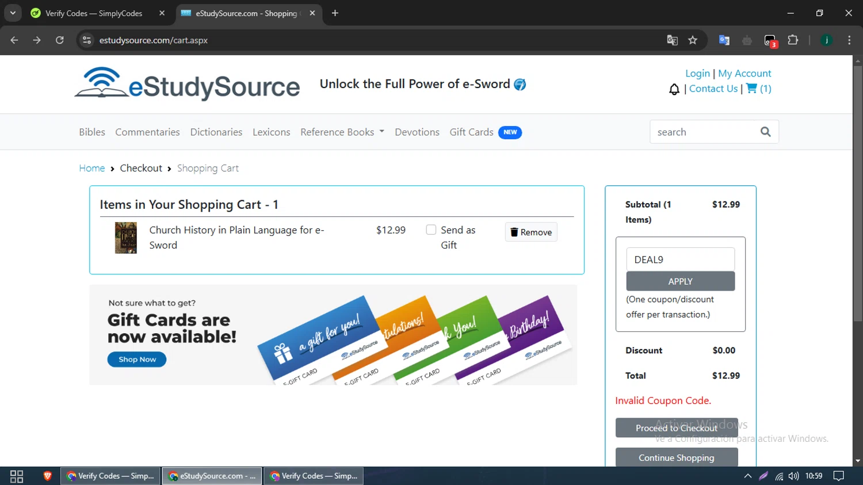This screenshot has width=863, height=485.
Task: Proceed to Checkout
Action: [677, 428]
